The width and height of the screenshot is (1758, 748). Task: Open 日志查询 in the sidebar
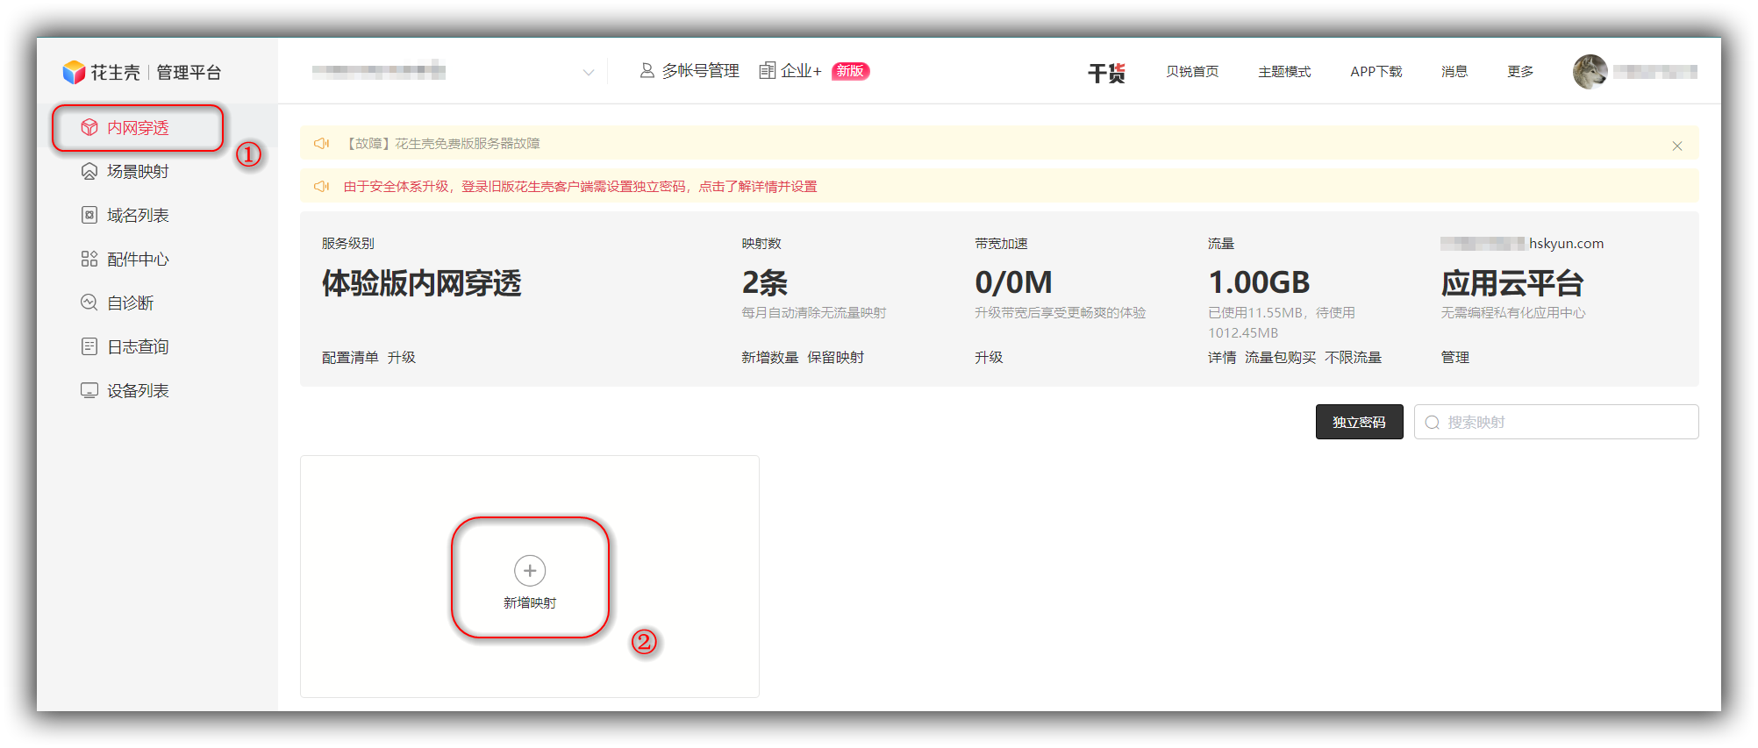(x=138, y=346)
